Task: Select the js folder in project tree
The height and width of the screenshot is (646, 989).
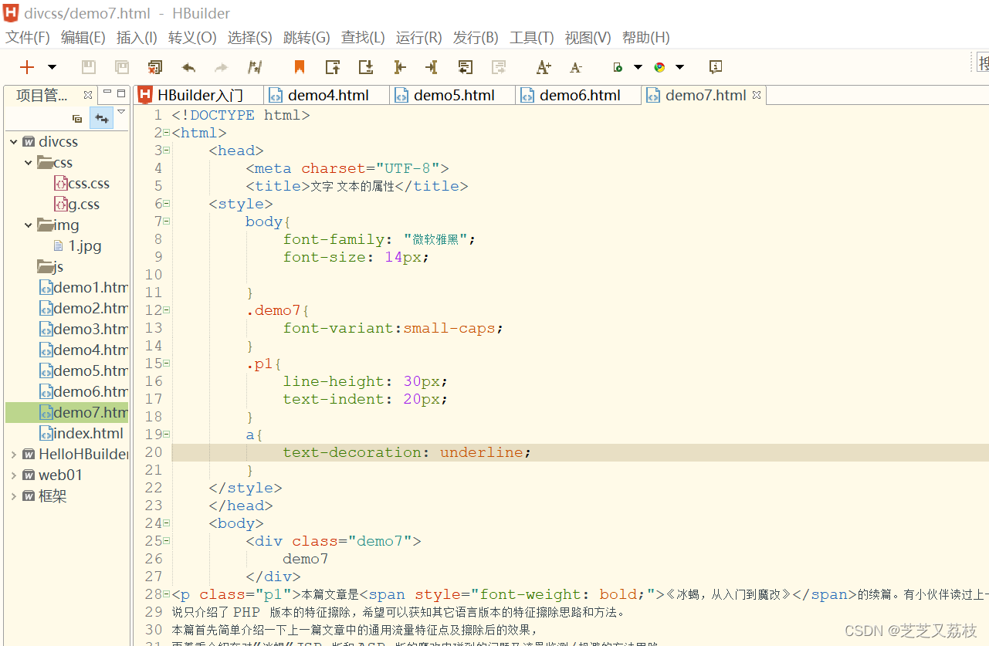Action: [x=51, y=267]
